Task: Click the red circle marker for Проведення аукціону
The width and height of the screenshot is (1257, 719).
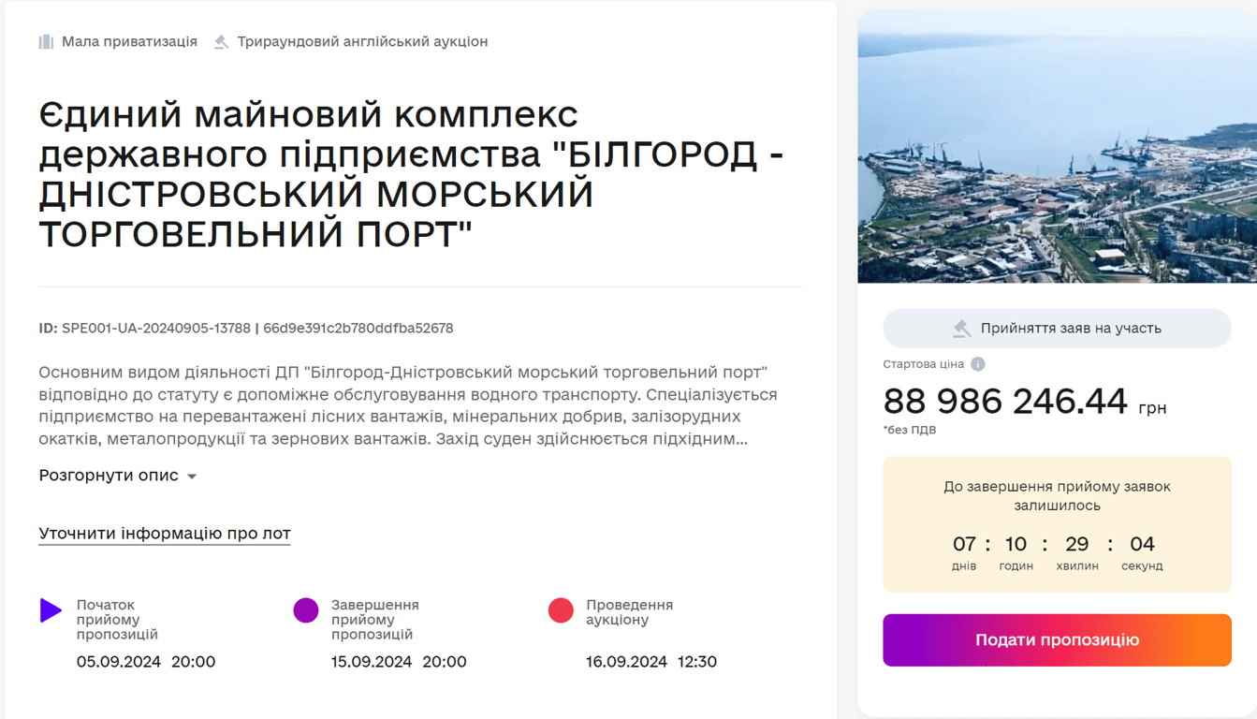Action: click(560, 610)
